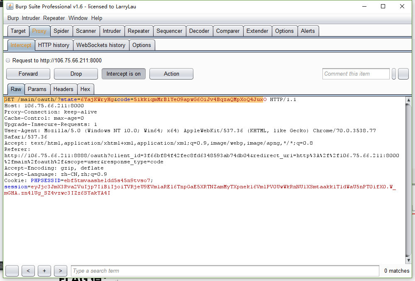This screenshot has height=281, width=415.
Task: Select the Proxy tab
Action: pyautogui.click(x=39, y=31)
